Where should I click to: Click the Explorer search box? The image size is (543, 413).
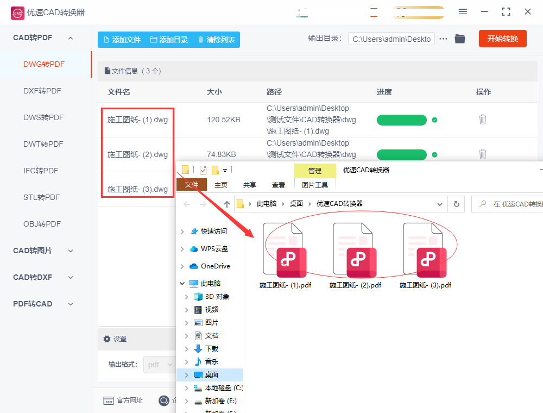507,204
